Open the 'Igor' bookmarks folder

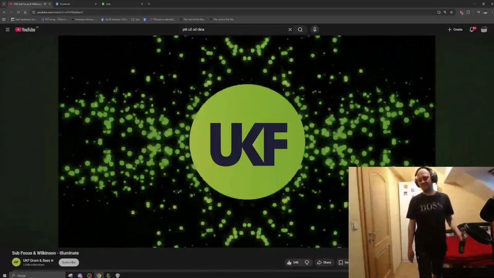coord(135,19)
